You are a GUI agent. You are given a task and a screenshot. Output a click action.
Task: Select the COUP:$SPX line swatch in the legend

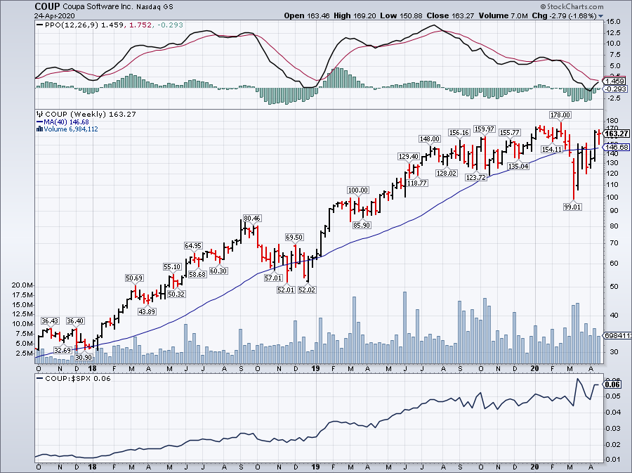(x=39, y=379)
